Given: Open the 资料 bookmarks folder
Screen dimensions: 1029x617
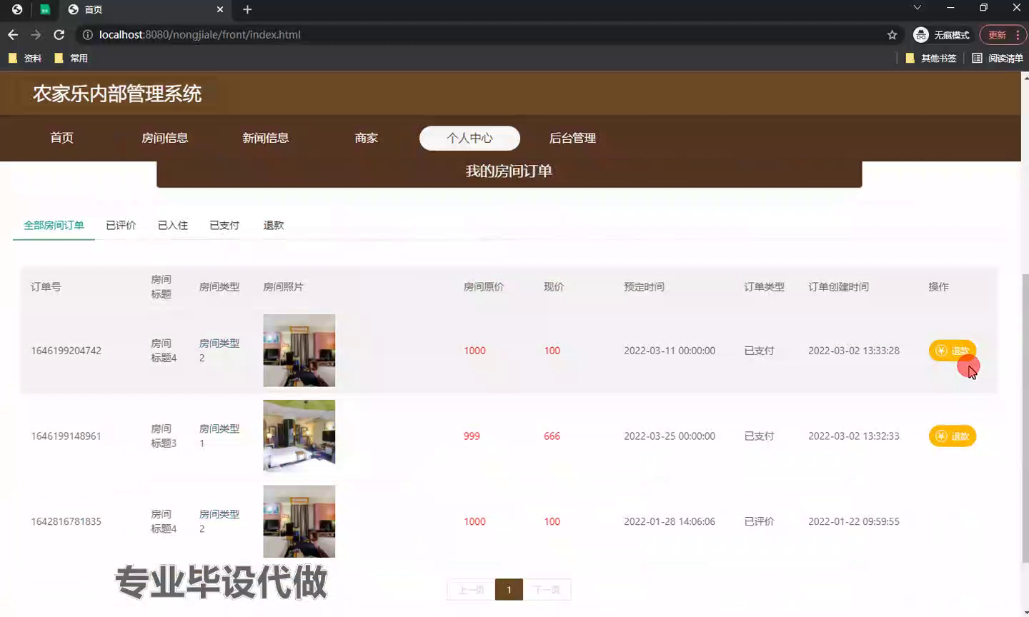Looking at the screenshot, I should coord(25,58).
